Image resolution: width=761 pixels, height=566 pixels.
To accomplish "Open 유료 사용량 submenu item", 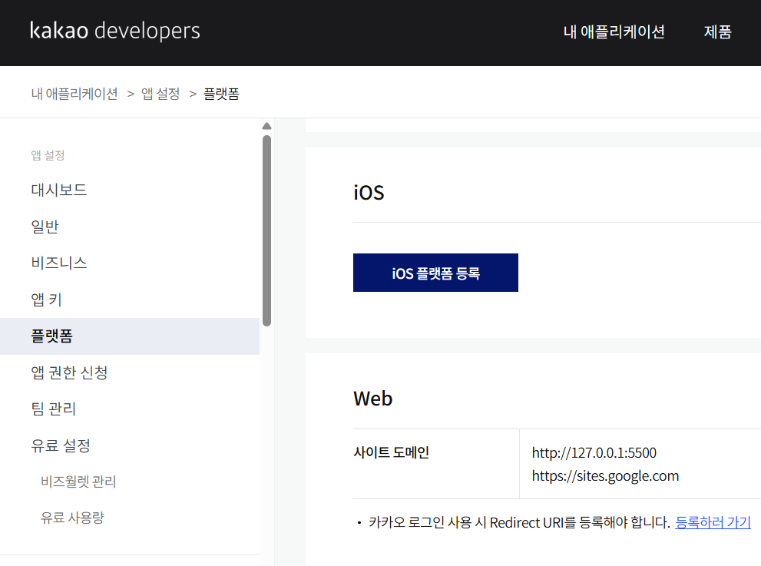I will pos(72,518).
